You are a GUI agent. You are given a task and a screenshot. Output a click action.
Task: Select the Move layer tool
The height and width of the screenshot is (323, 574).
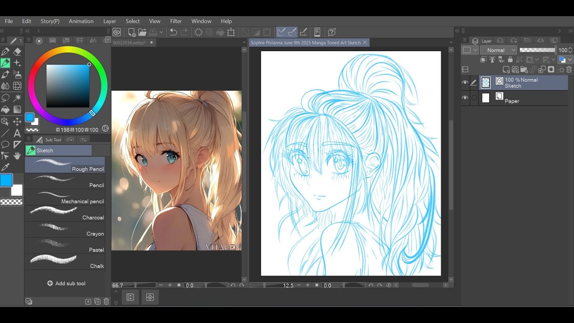tap(17, 121)
